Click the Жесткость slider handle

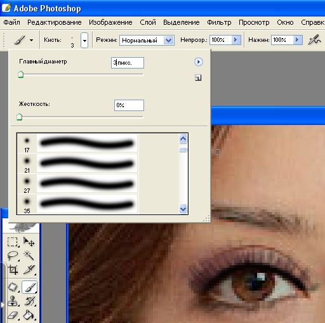(x=20, y=117)
